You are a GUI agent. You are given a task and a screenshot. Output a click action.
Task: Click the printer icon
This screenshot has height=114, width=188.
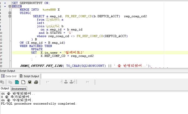(36, 82)
